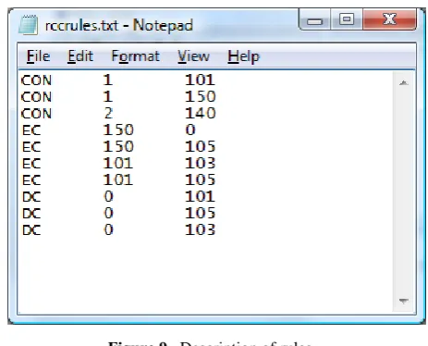Click the scroll up arrow in Notepad
428x346 pixels.
pos(403,82)
